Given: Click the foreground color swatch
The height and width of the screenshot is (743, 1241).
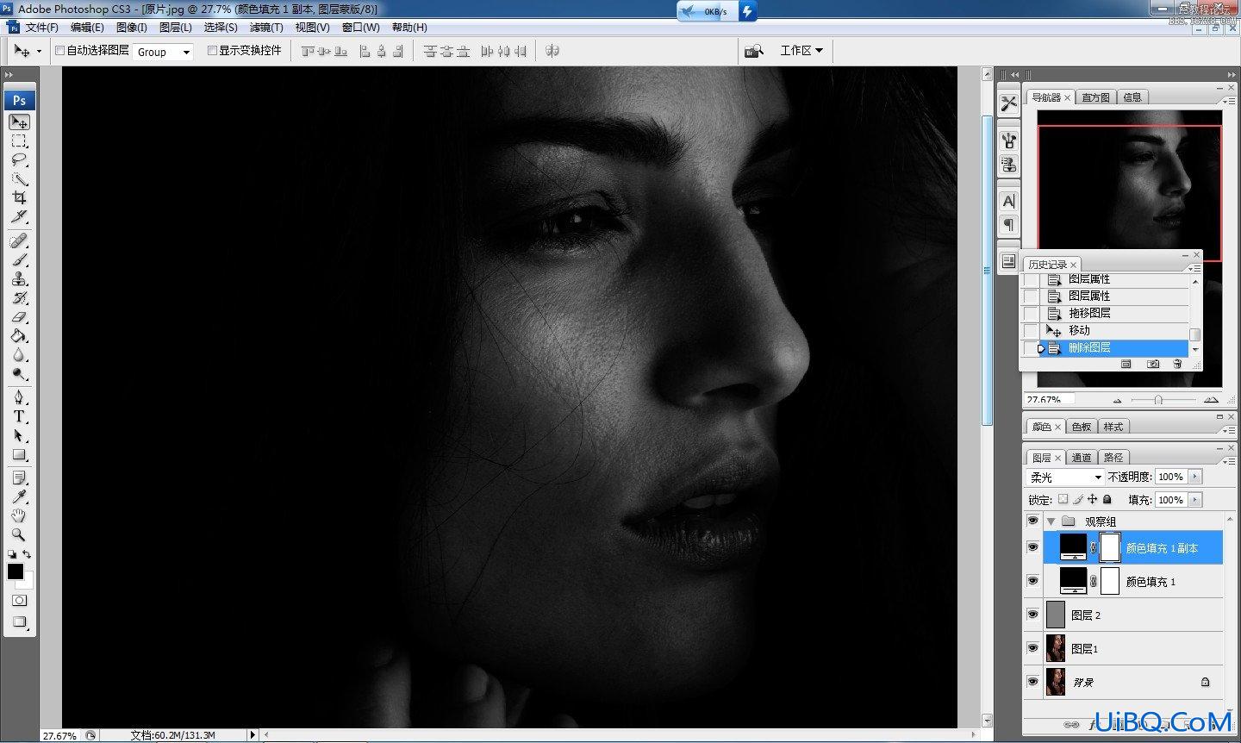Looking at the screenshot, I should point(15,571).
